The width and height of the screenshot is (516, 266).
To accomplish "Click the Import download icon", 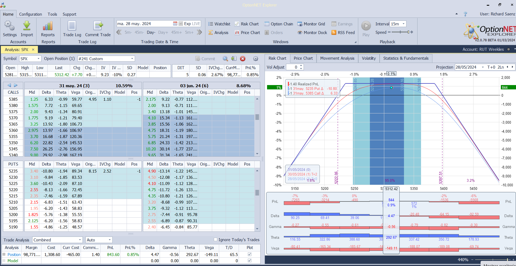I will [27, 26].
